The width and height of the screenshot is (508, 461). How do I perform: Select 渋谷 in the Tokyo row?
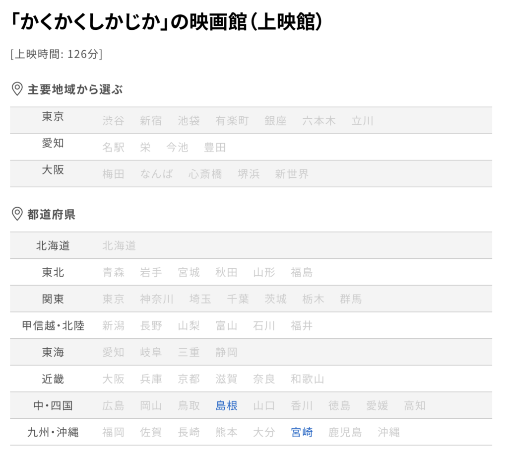114,121
